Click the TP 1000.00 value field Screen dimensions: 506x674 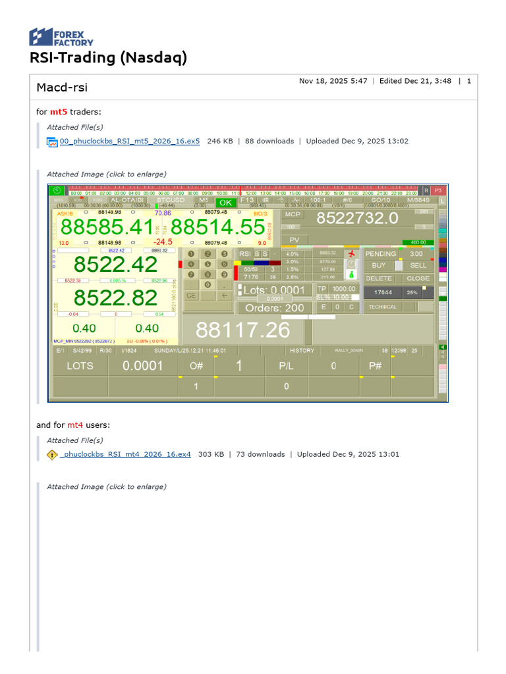click(344, 289)
